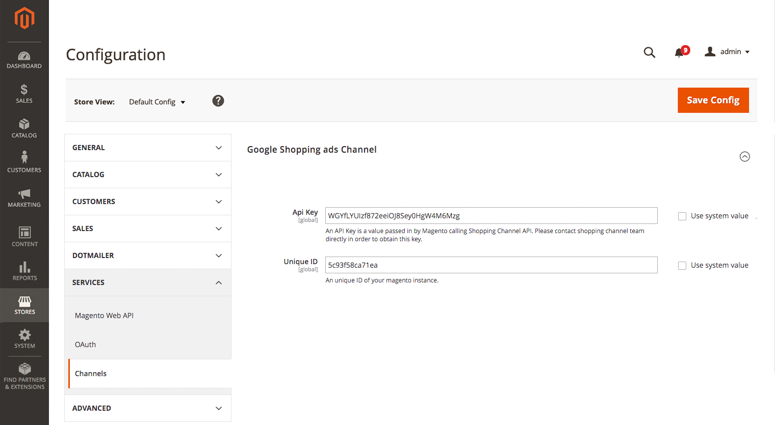Click the Configuration page title

pos(116,54)
